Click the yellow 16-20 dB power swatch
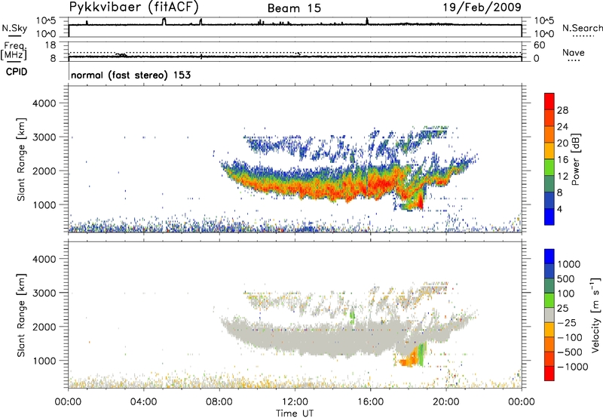Image resolution: width=603 pixels, height=418 pixels. pos(549,151)
